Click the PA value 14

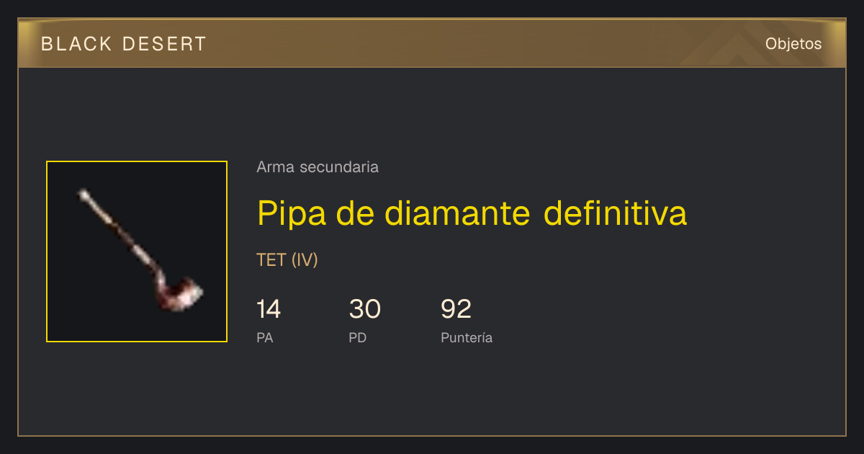click(x=269, y=309)
